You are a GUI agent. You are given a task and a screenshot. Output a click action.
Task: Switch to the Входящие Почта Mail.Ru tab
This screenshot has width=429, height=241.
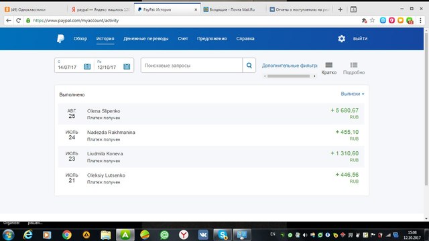coord(233,9)
